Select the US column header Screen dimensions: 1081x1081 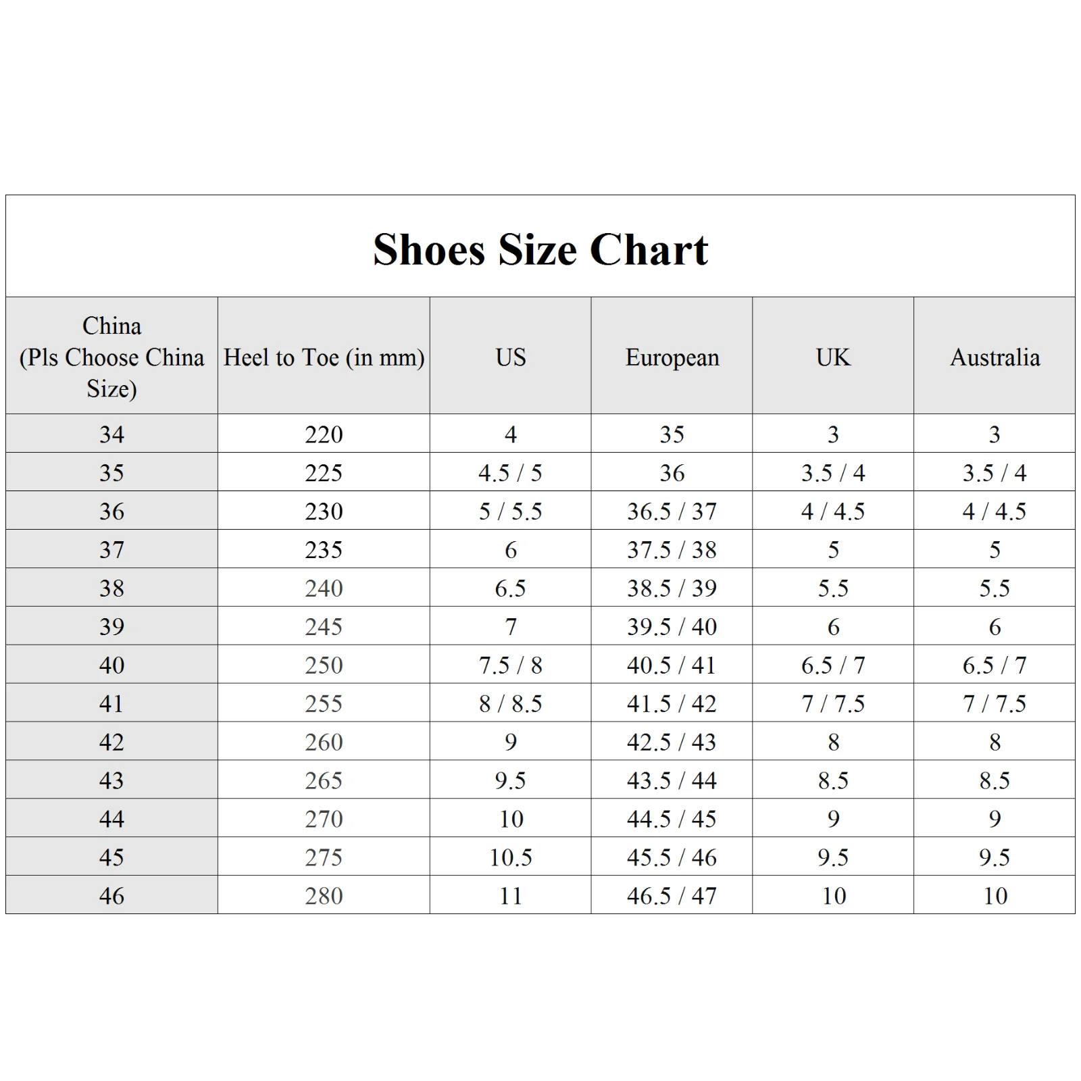[510, 357]
